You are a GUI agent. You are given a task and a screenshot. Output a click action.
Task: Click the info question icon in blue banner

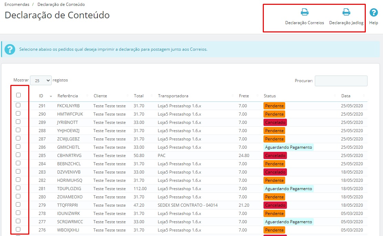click(10, 49)
